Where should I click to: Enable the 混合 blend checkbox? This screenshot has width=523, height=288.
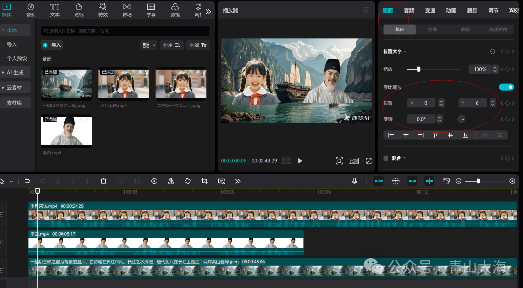tap(386, 158)
